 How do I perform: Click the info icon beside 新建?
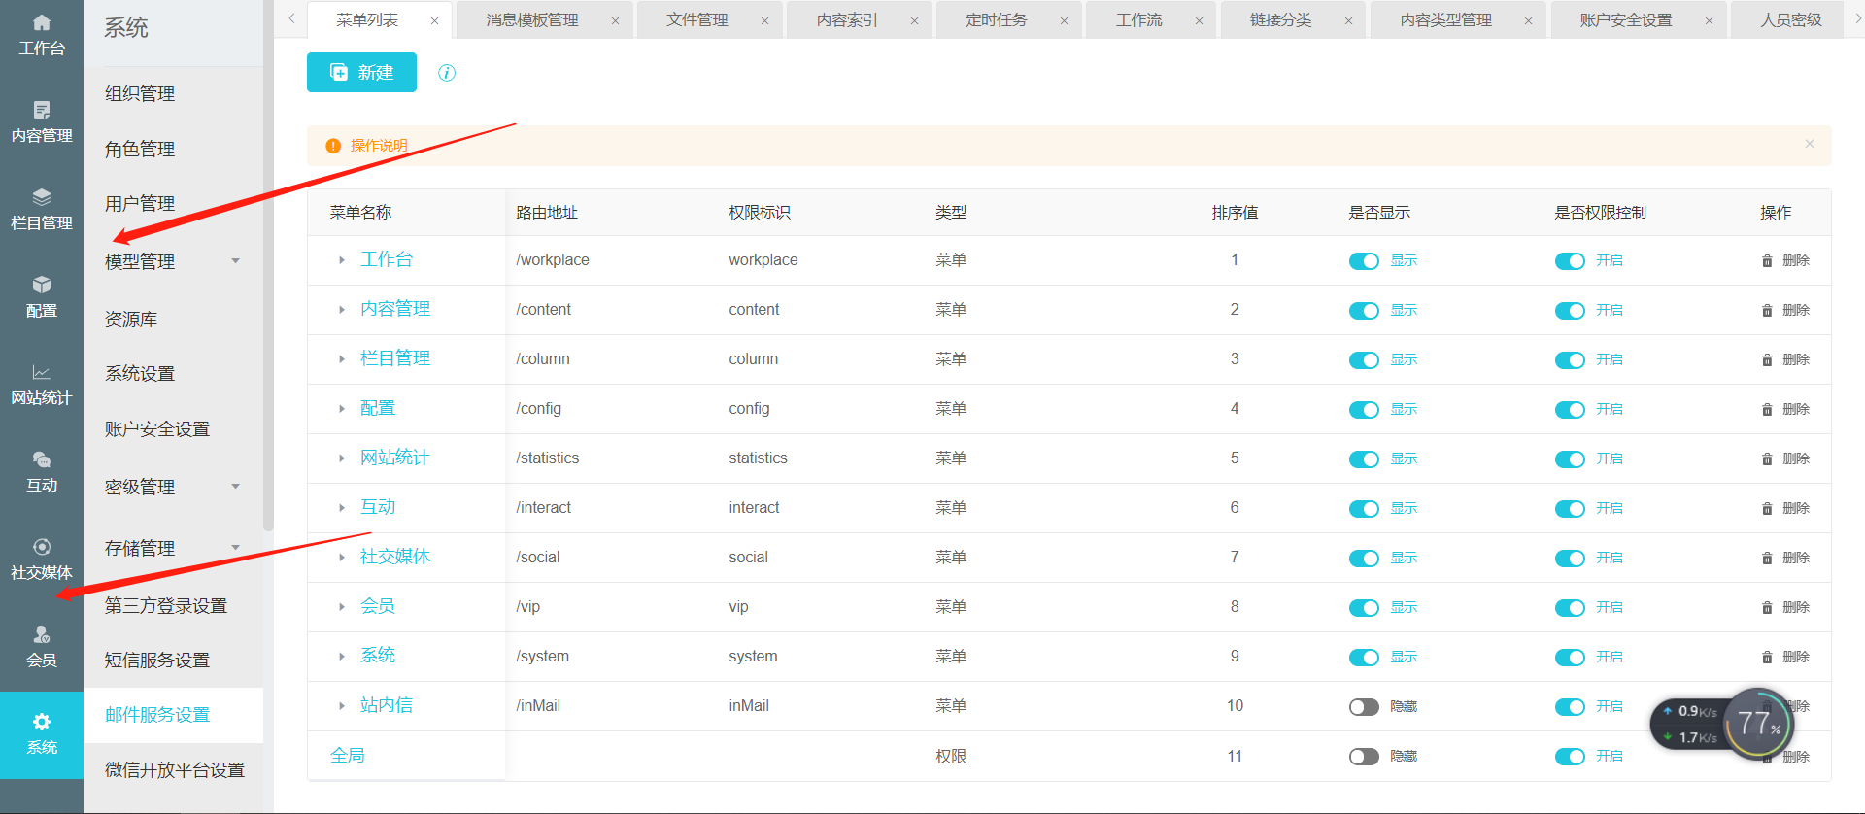pyautogui.click(x=447, y=73)
